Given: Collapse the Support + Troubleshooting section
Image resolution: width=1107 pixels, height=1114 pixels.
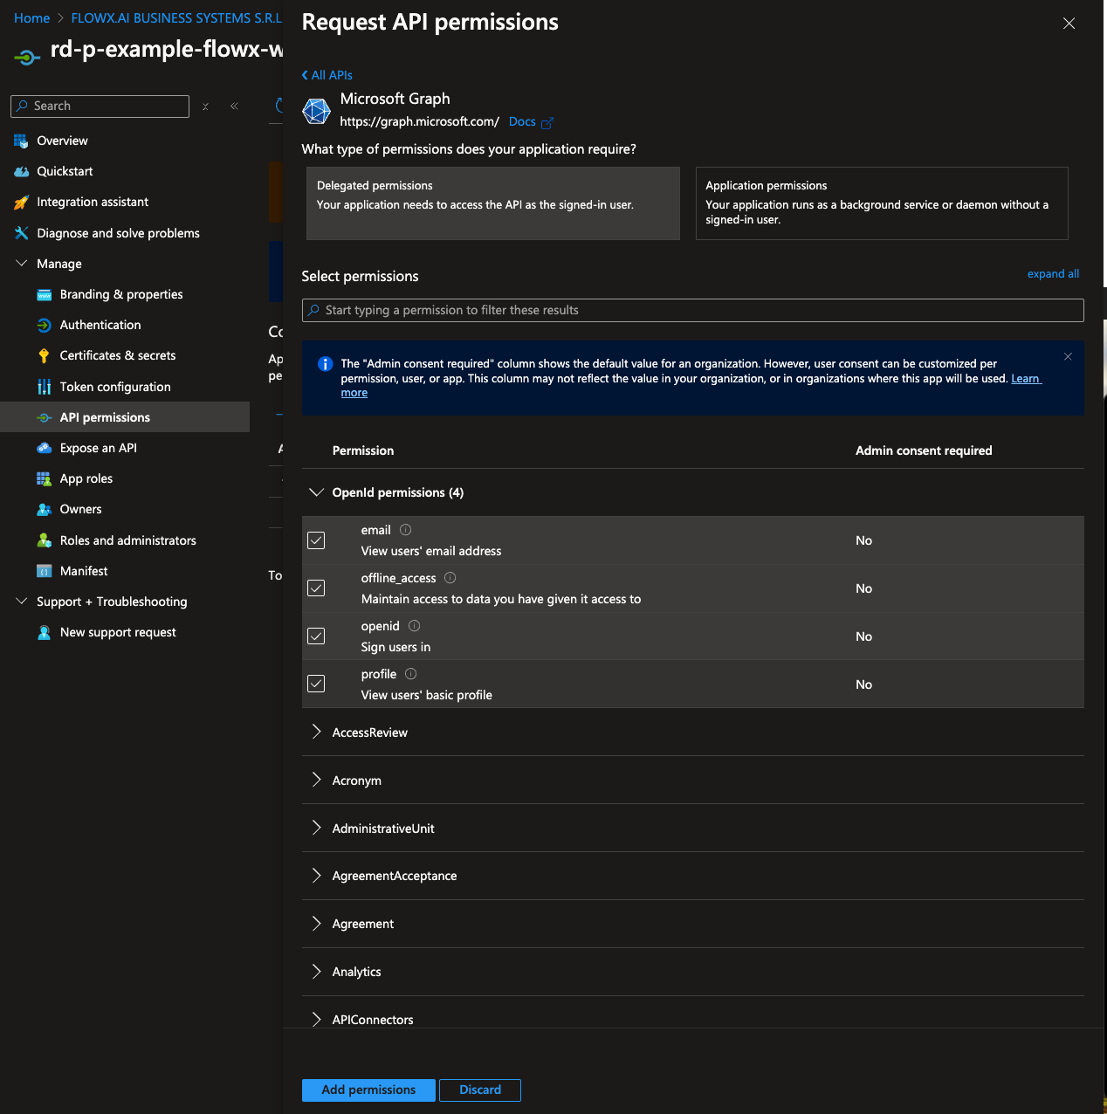Looking at the screenshot, I should pos(22,602).
